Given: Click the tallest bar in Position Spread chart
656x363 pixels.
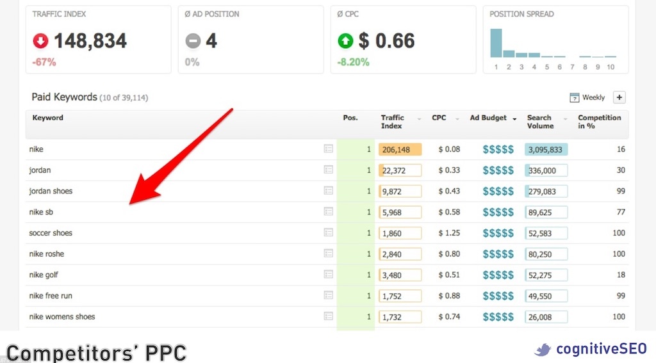Looking at the screenshot, I should tap(496, 43).
